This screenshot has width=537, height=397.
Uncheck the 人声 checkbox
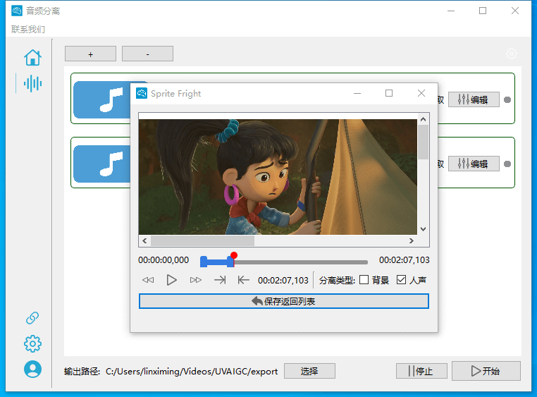402,280
